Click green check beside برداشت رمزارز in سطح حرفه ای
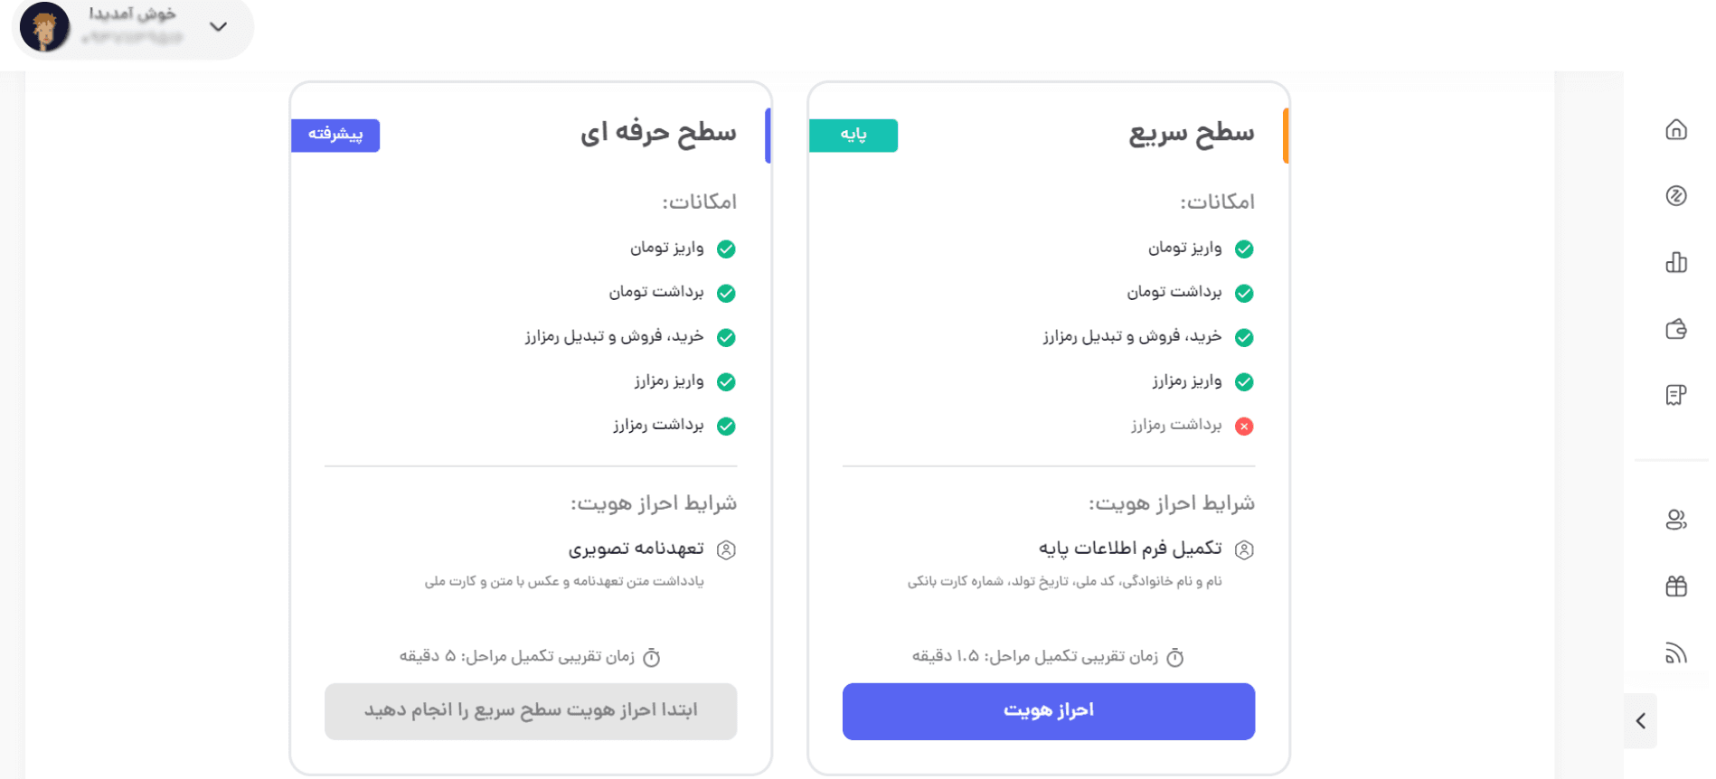Viewport: 1716px width, 779px height. 726,427
